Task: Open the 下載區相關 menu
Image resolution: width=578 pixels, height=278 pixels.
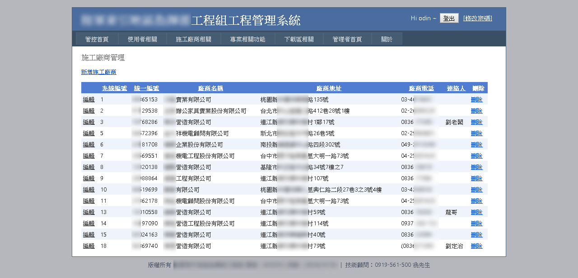Action: (299, 39)
